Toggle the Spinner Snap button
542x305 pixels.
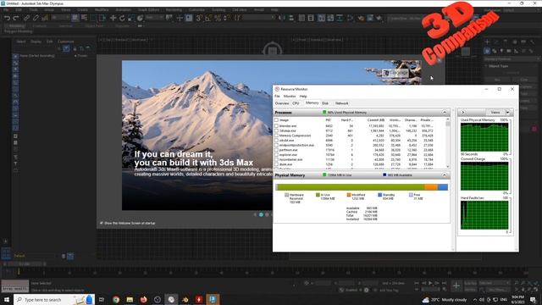(227, 18)
